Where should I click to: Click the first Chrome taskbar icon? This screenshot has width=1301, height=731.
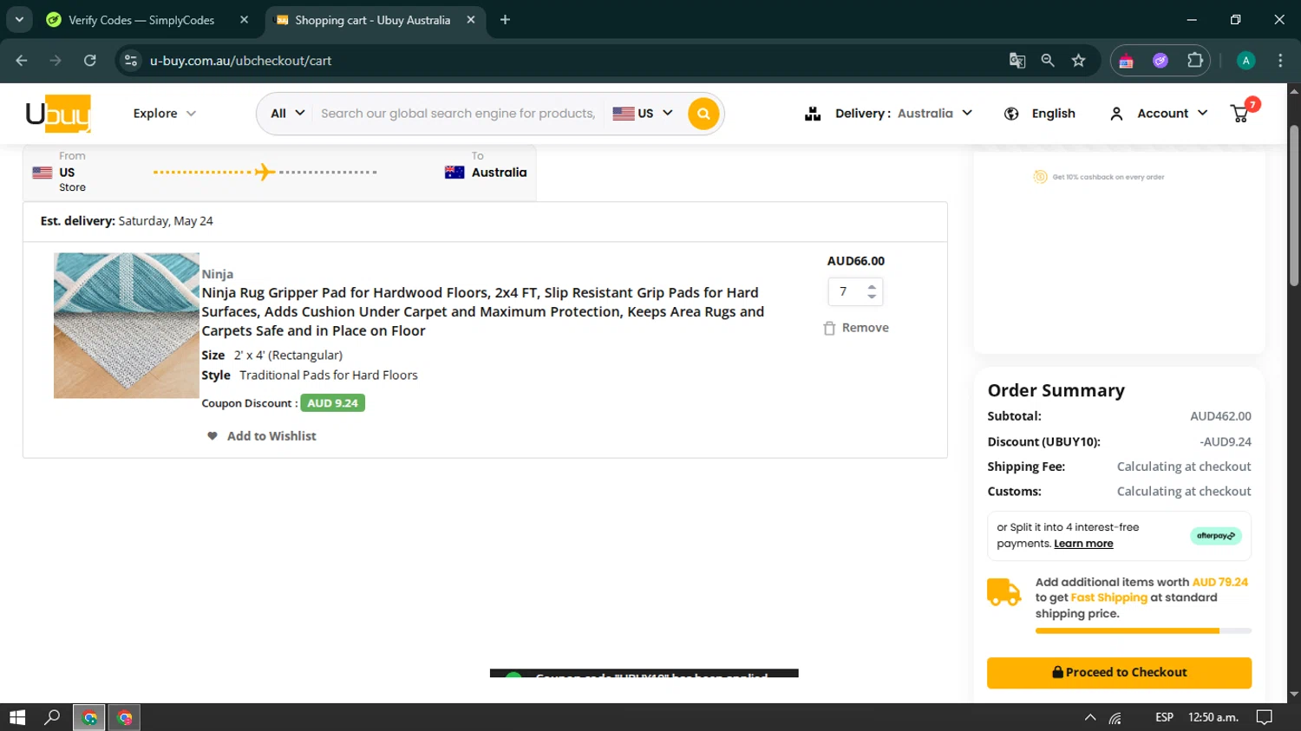pyautogui.click(x=89, y=717)
